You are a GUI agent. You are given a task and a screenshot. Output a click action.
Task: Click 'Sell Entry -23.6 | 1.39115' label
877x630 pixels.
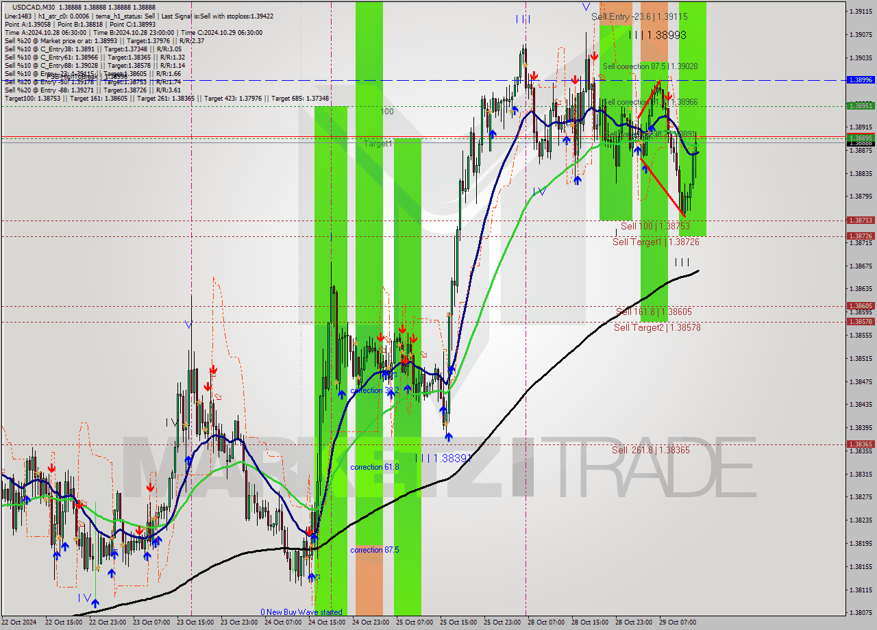point(639,16)
